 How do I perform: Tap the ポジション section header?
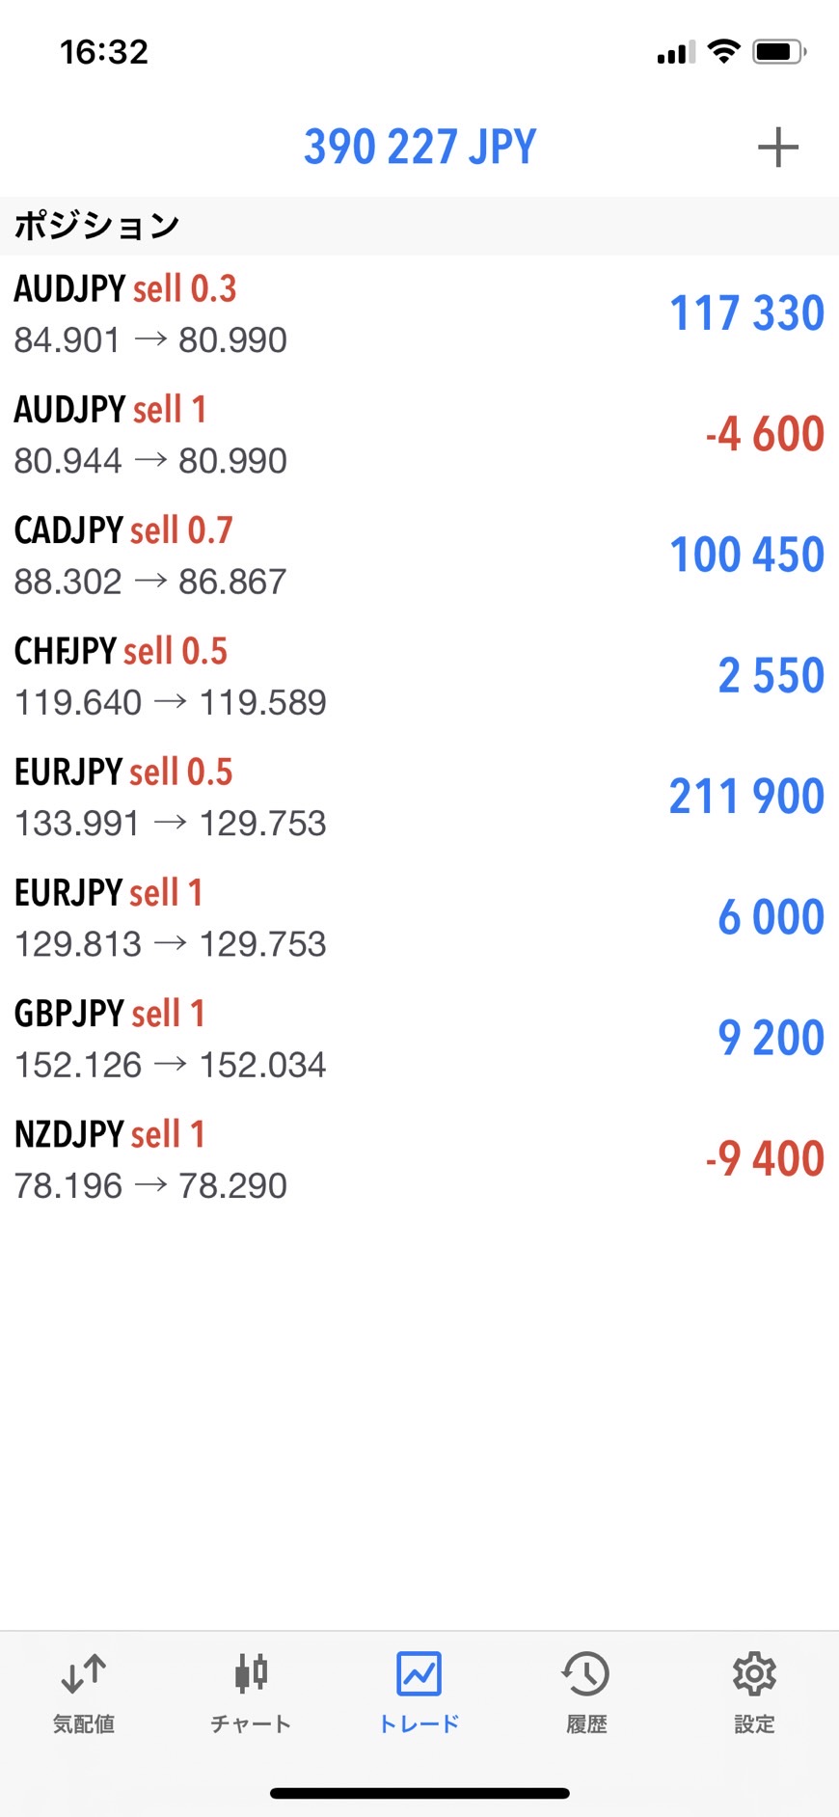(x=96, y=226)
